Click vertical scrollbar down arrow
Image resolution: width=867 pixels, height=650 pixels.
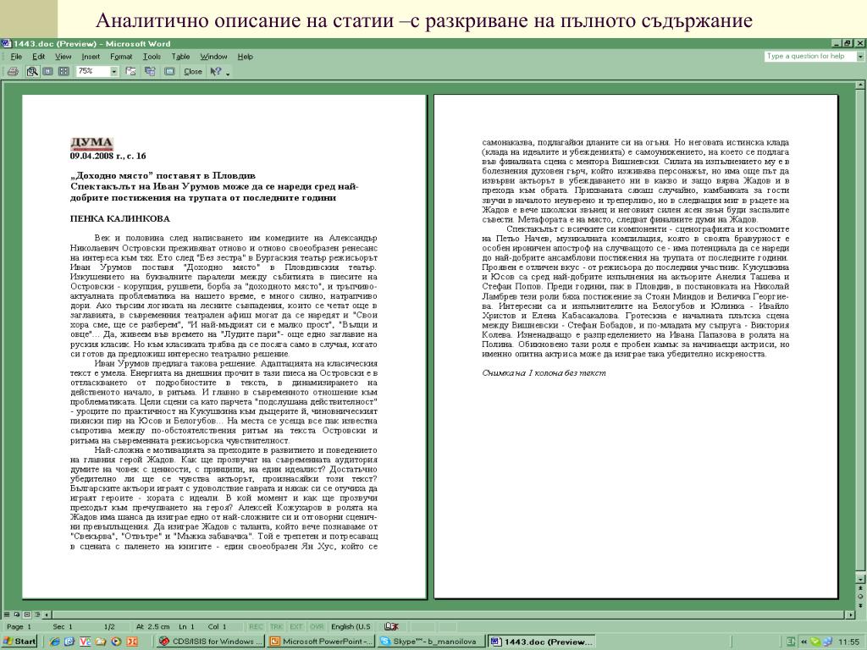[860, 579]
